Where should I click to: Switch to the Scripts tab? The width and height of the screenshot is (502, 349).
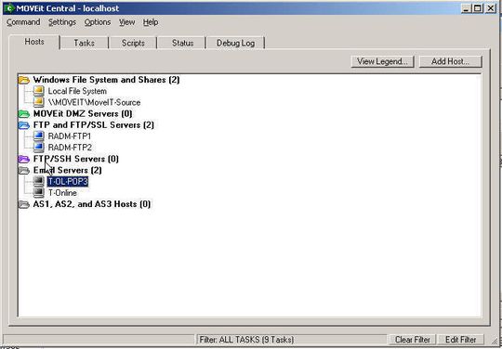133,43
